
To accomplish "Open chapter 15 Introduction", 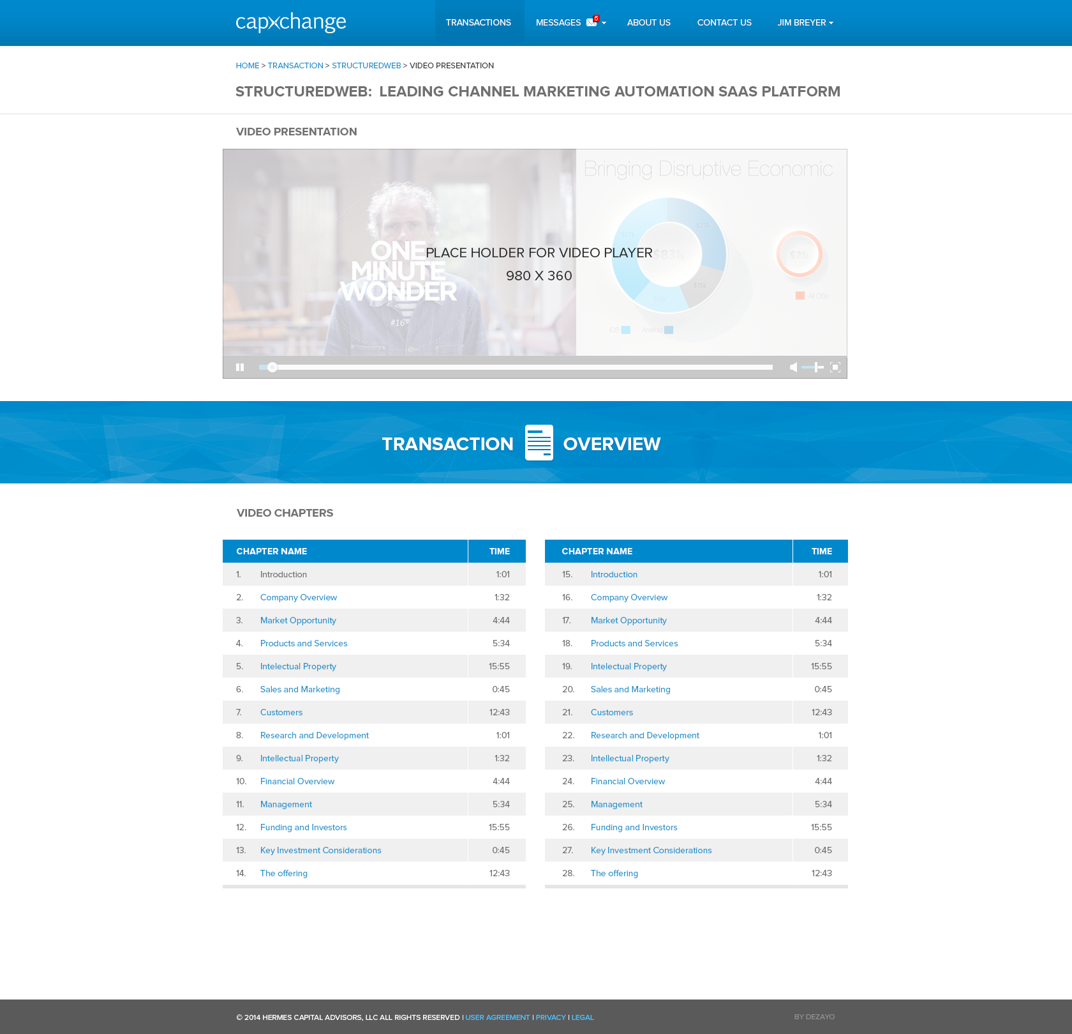I will coord(614,574).
